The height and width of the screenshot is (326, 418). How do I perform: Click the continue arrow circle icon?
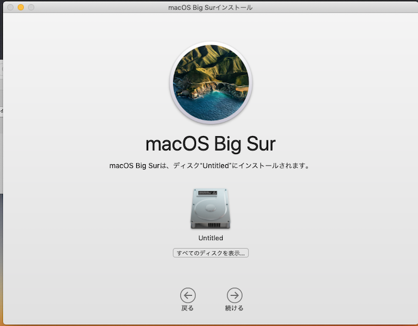[x=234, y=294]
